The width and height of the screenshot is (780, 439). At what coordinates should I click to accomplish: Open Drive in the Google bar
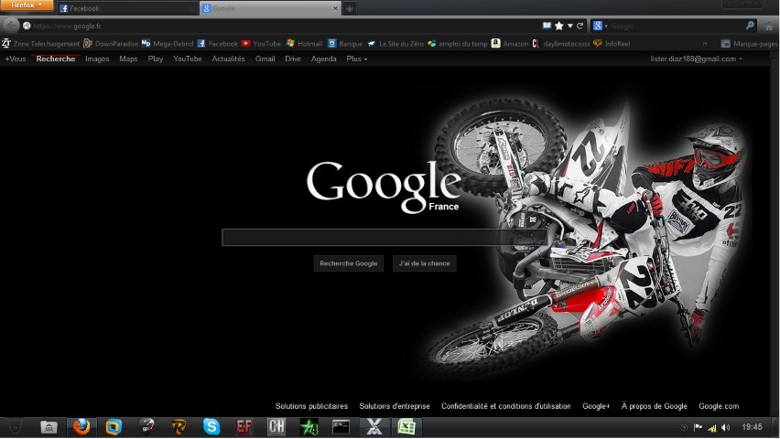[x=293, y=59]
